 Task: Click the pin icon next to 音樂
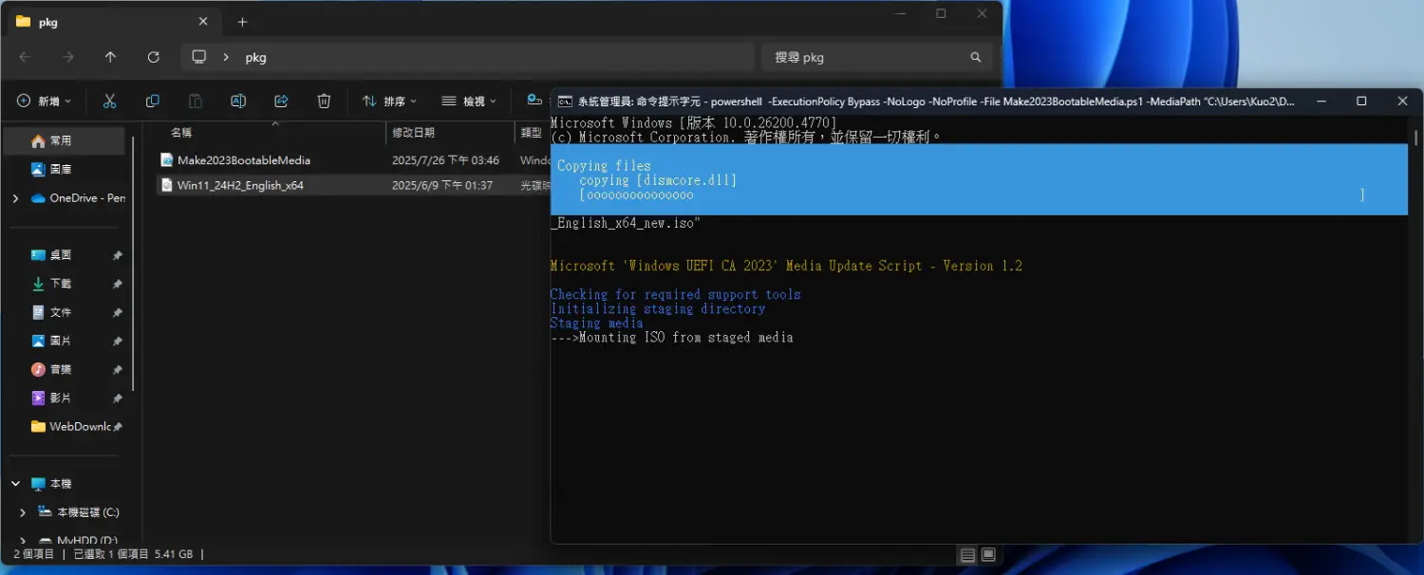tap(118, 369)
